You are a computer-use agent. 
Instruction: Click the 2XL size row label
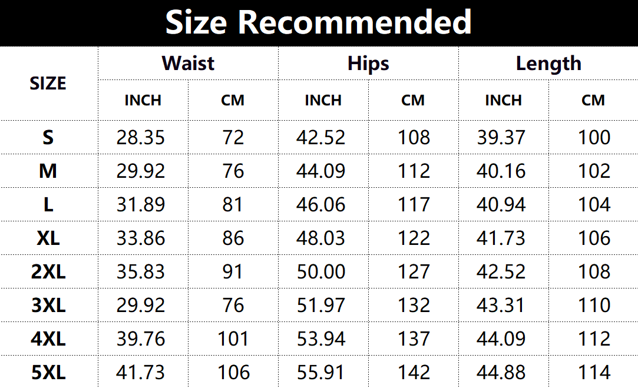pyautogui.click(x=48, y=271)
